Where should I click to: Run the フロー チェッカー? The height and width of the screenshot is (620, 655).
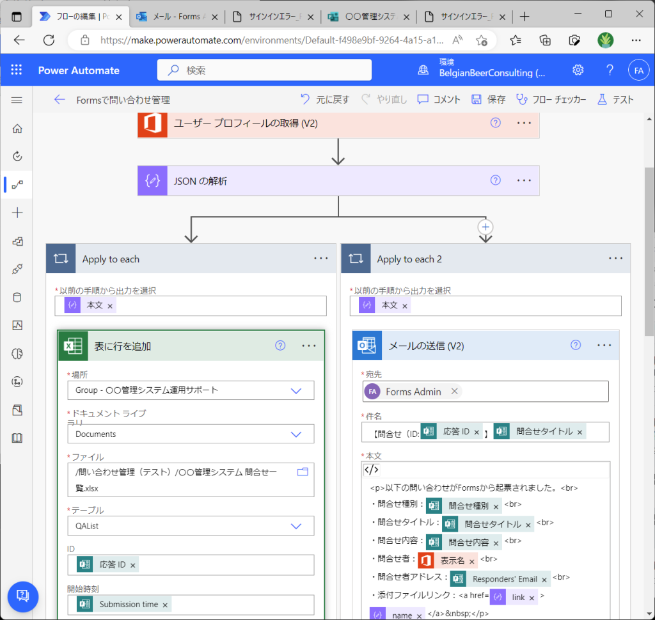[x=551, y=99]
